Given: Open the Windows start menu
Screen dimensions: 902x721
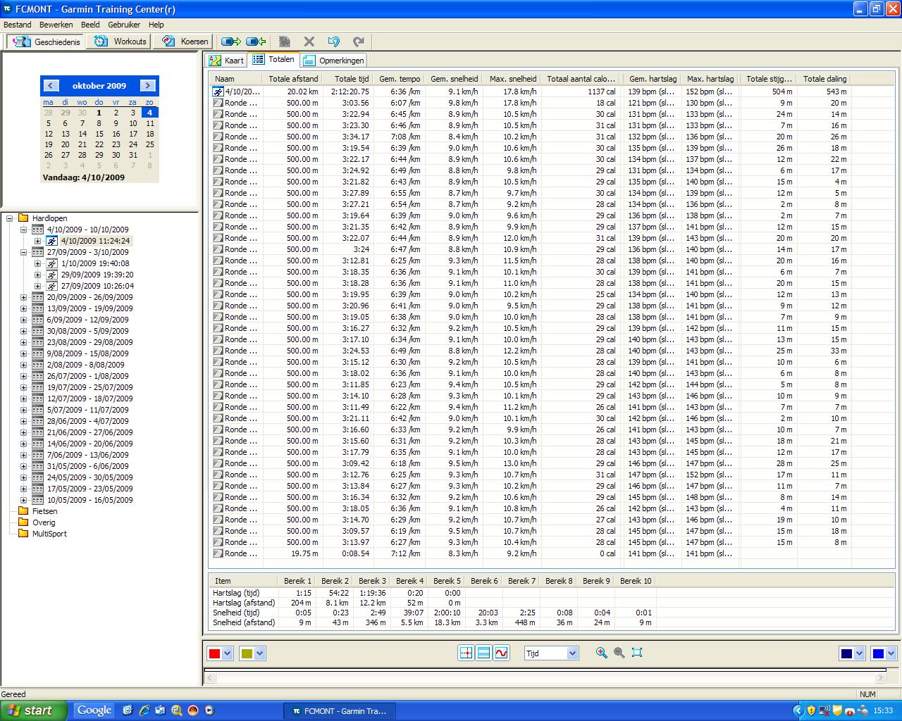Looking at the screenshot, I should [x=34, y=710].
